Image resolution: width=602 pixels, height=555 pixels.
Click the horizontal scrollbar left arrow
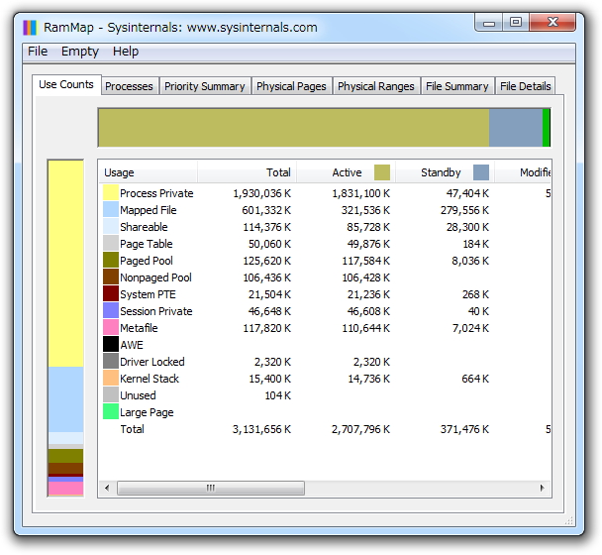point(107,489)
